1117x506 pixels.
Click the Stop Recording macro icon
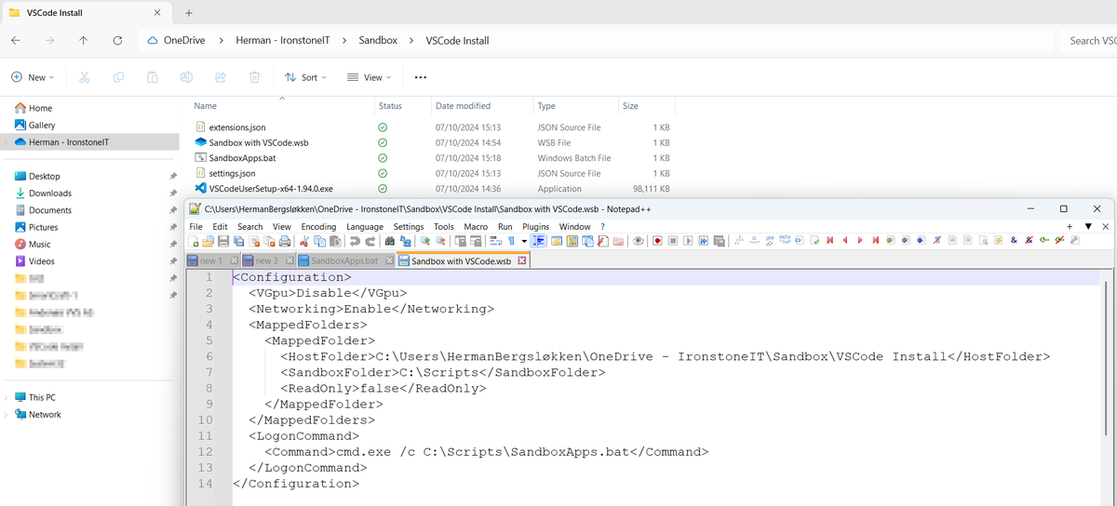[673, 241]
